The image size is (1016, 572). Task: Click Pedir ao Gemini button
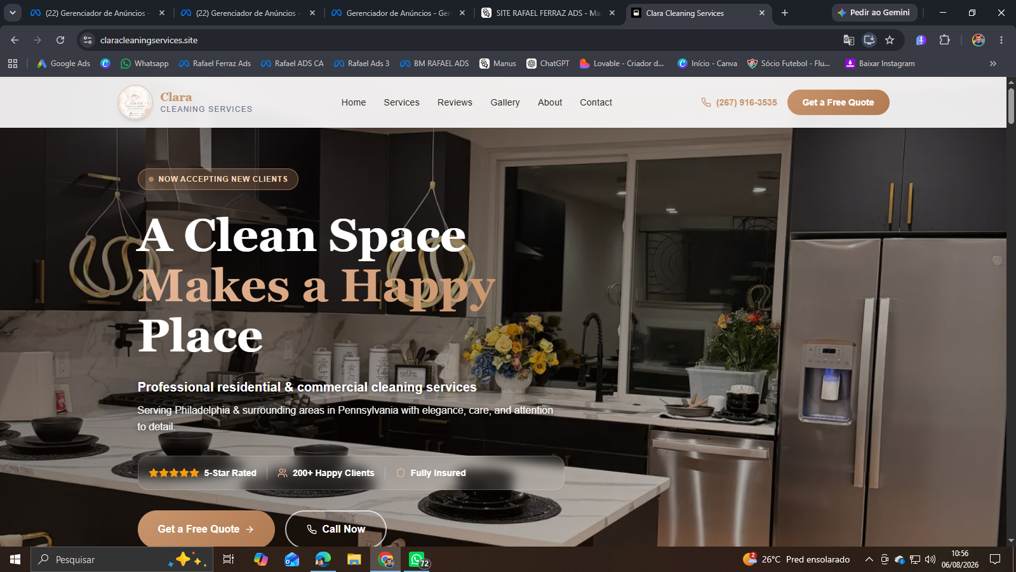(x=874, y=13)
